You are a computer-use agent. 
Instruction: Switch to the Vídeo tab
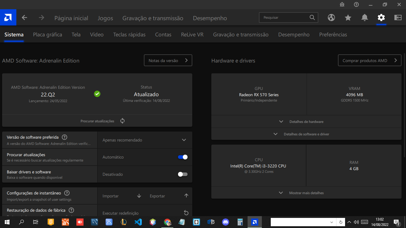(97, 34)
